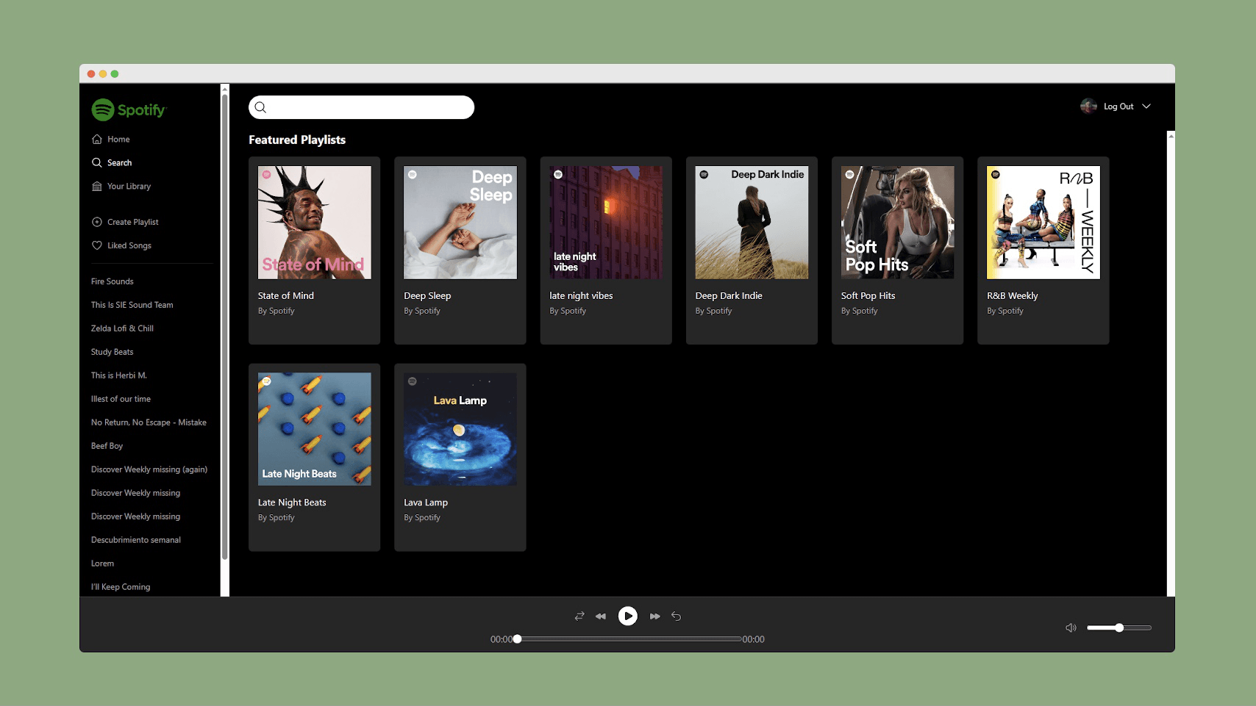Screen dimensions: 1256x706
Task: Mute audio using the speaker icon
Action: pos(1071,627)
